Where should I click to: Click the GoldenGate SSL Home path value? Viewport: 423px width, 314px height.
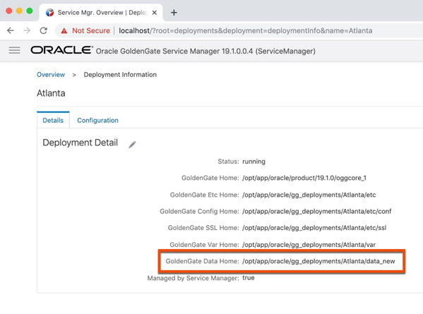pos(314,228)
